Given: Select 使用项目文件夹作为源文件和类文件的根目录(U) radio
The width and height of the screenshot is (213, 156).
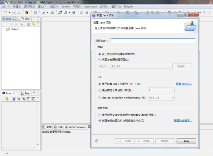Looking at the screenshot, I should 100,115.
